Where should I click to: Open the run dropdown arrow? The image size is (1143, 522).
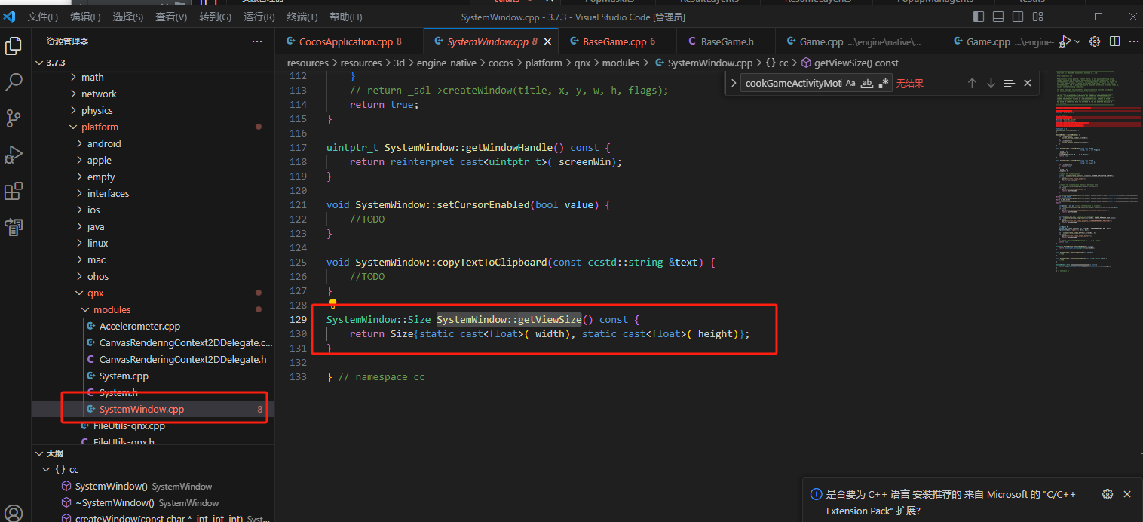[1077, 41]
